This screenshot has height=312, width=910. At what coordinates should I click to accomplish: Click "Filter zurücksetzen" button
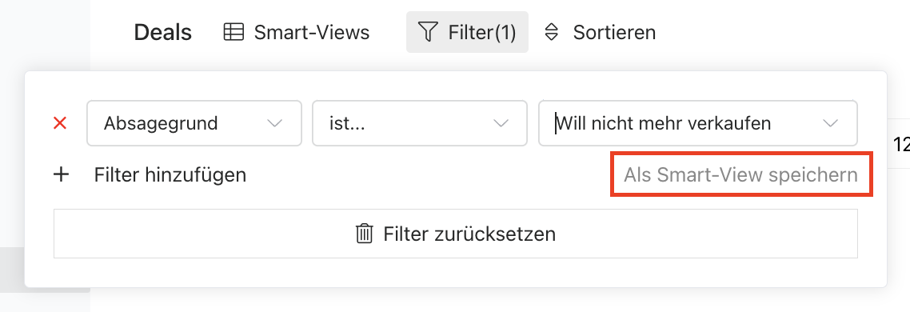[456, 234]
